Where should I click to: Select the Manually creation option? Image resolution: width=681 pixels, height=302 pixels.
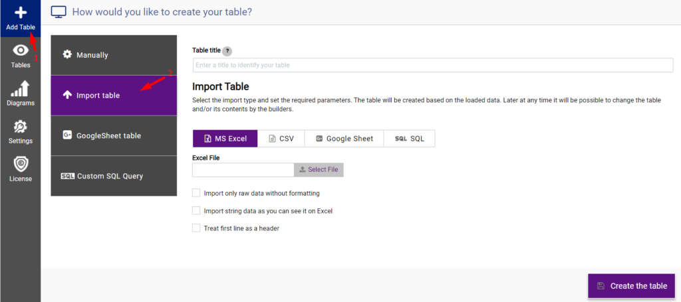tap(114, 55)
